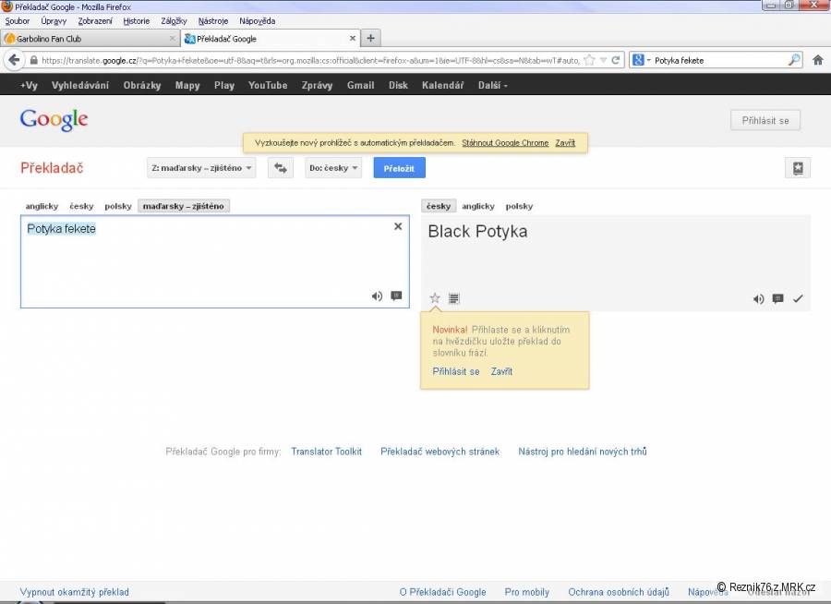Select maďarsky – zjištěno source tab

click(184, 206)
